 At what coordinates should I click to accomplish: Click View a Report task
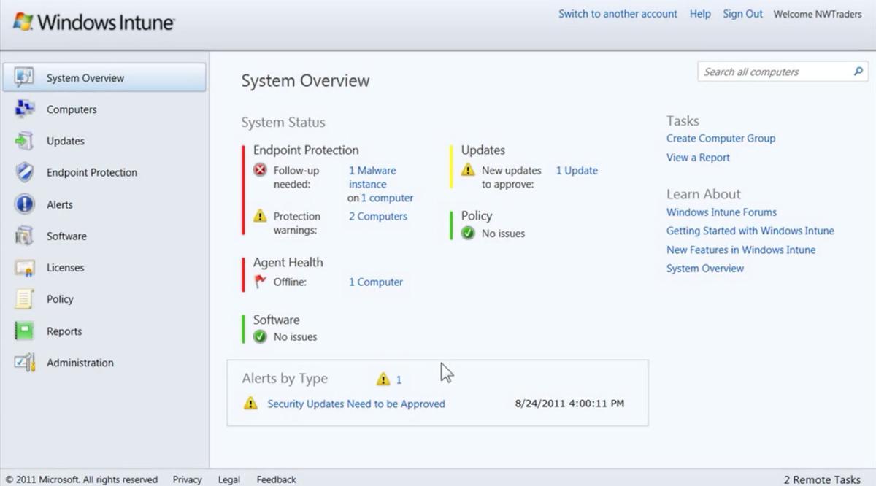click(x=698, y=157)
